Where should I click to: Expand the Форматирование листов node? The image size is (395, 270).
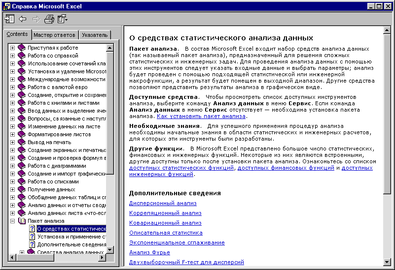click(x=12, y=134)
